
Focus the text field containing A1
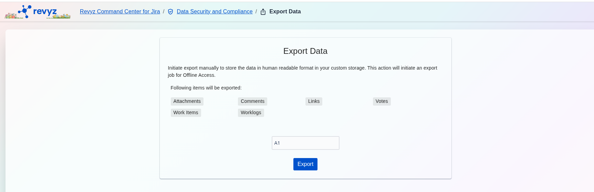tap(305, 143)
